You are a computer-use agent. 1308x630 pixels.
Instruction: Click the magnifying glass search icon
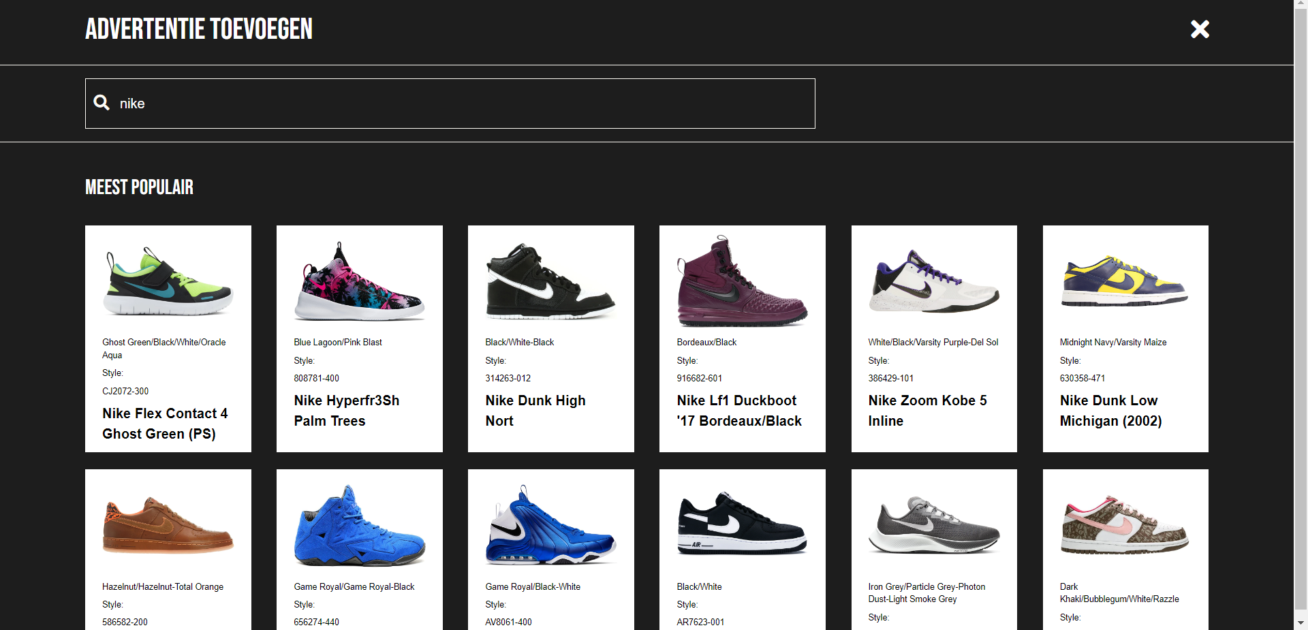(x=102, y=103)
